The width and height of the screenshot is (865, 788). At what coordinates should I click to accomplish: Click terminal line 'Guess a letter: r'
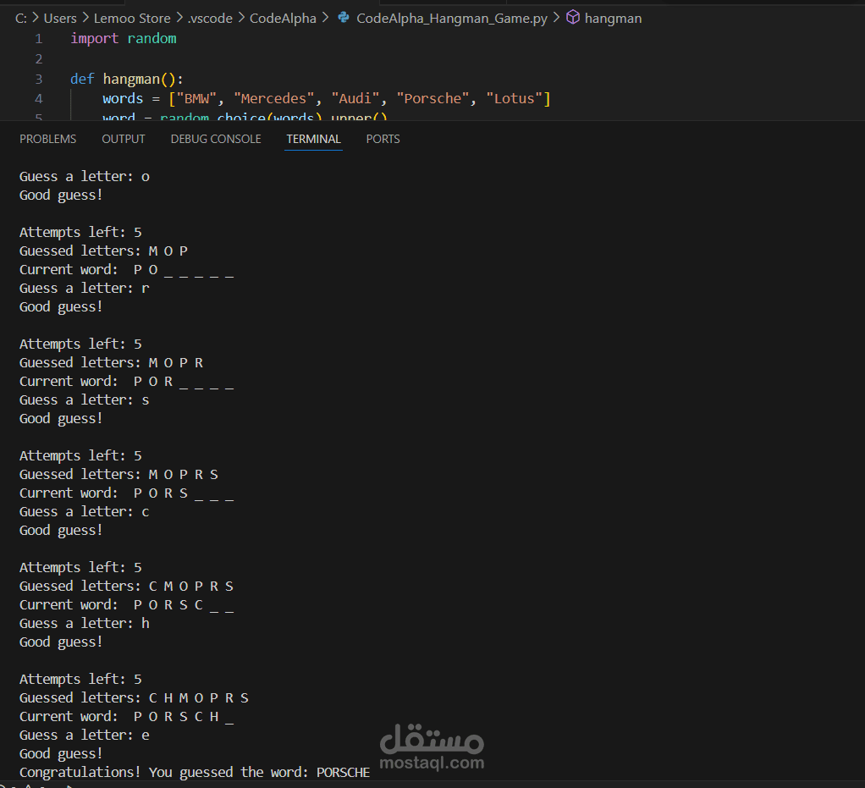(x=85, y=288)
